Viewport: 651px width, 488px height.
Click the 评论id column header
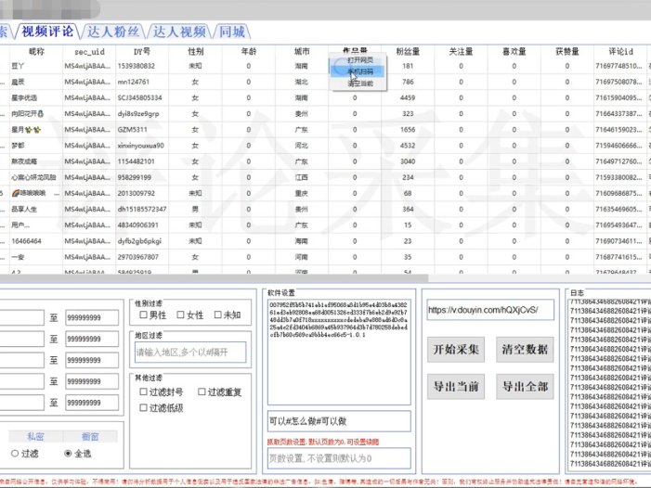(620, 51)
